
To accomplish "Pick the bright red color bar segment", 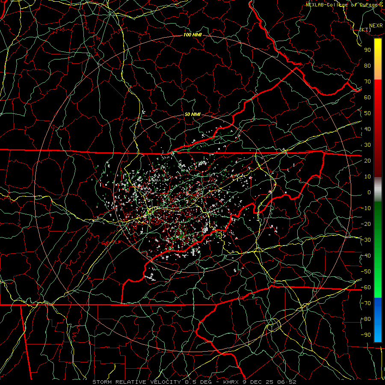I will [378, 90].
